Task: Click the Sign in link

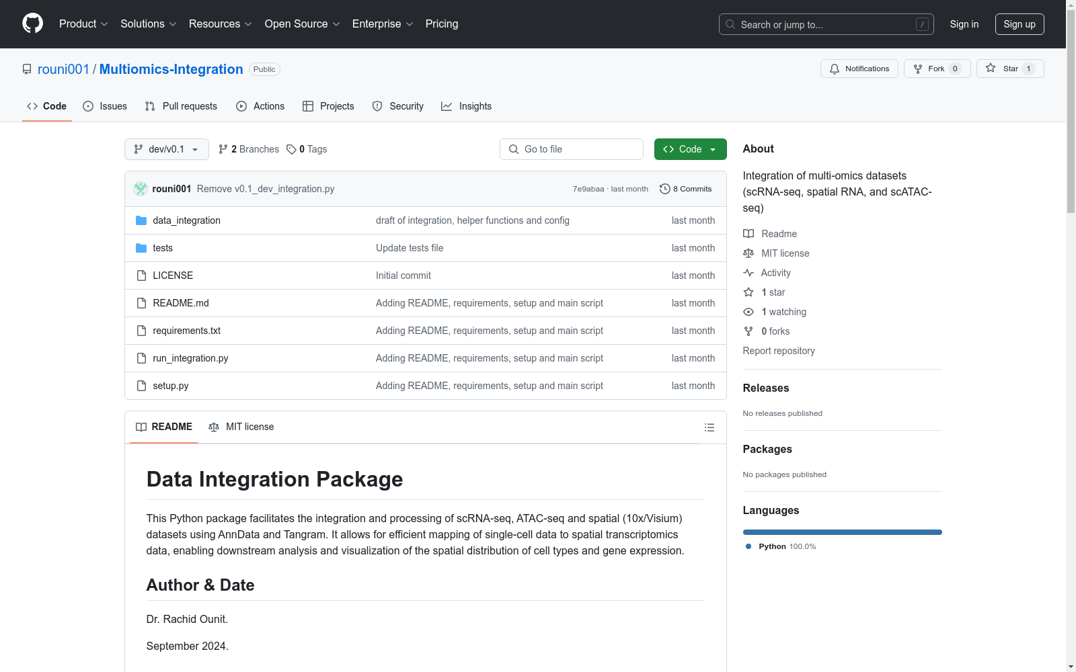Action: [964, 24]
